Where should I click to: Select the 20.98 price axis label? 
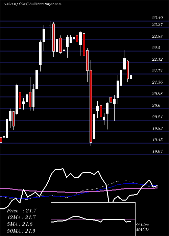158,94
